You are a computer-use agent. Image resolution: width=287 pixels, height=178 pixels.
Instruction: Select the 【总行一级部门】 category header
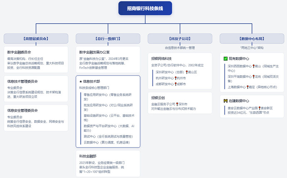point(108,39)
